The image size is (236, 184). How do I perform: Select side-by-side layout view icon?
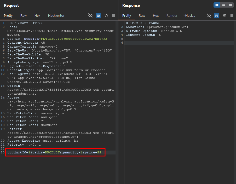point(217,5)
